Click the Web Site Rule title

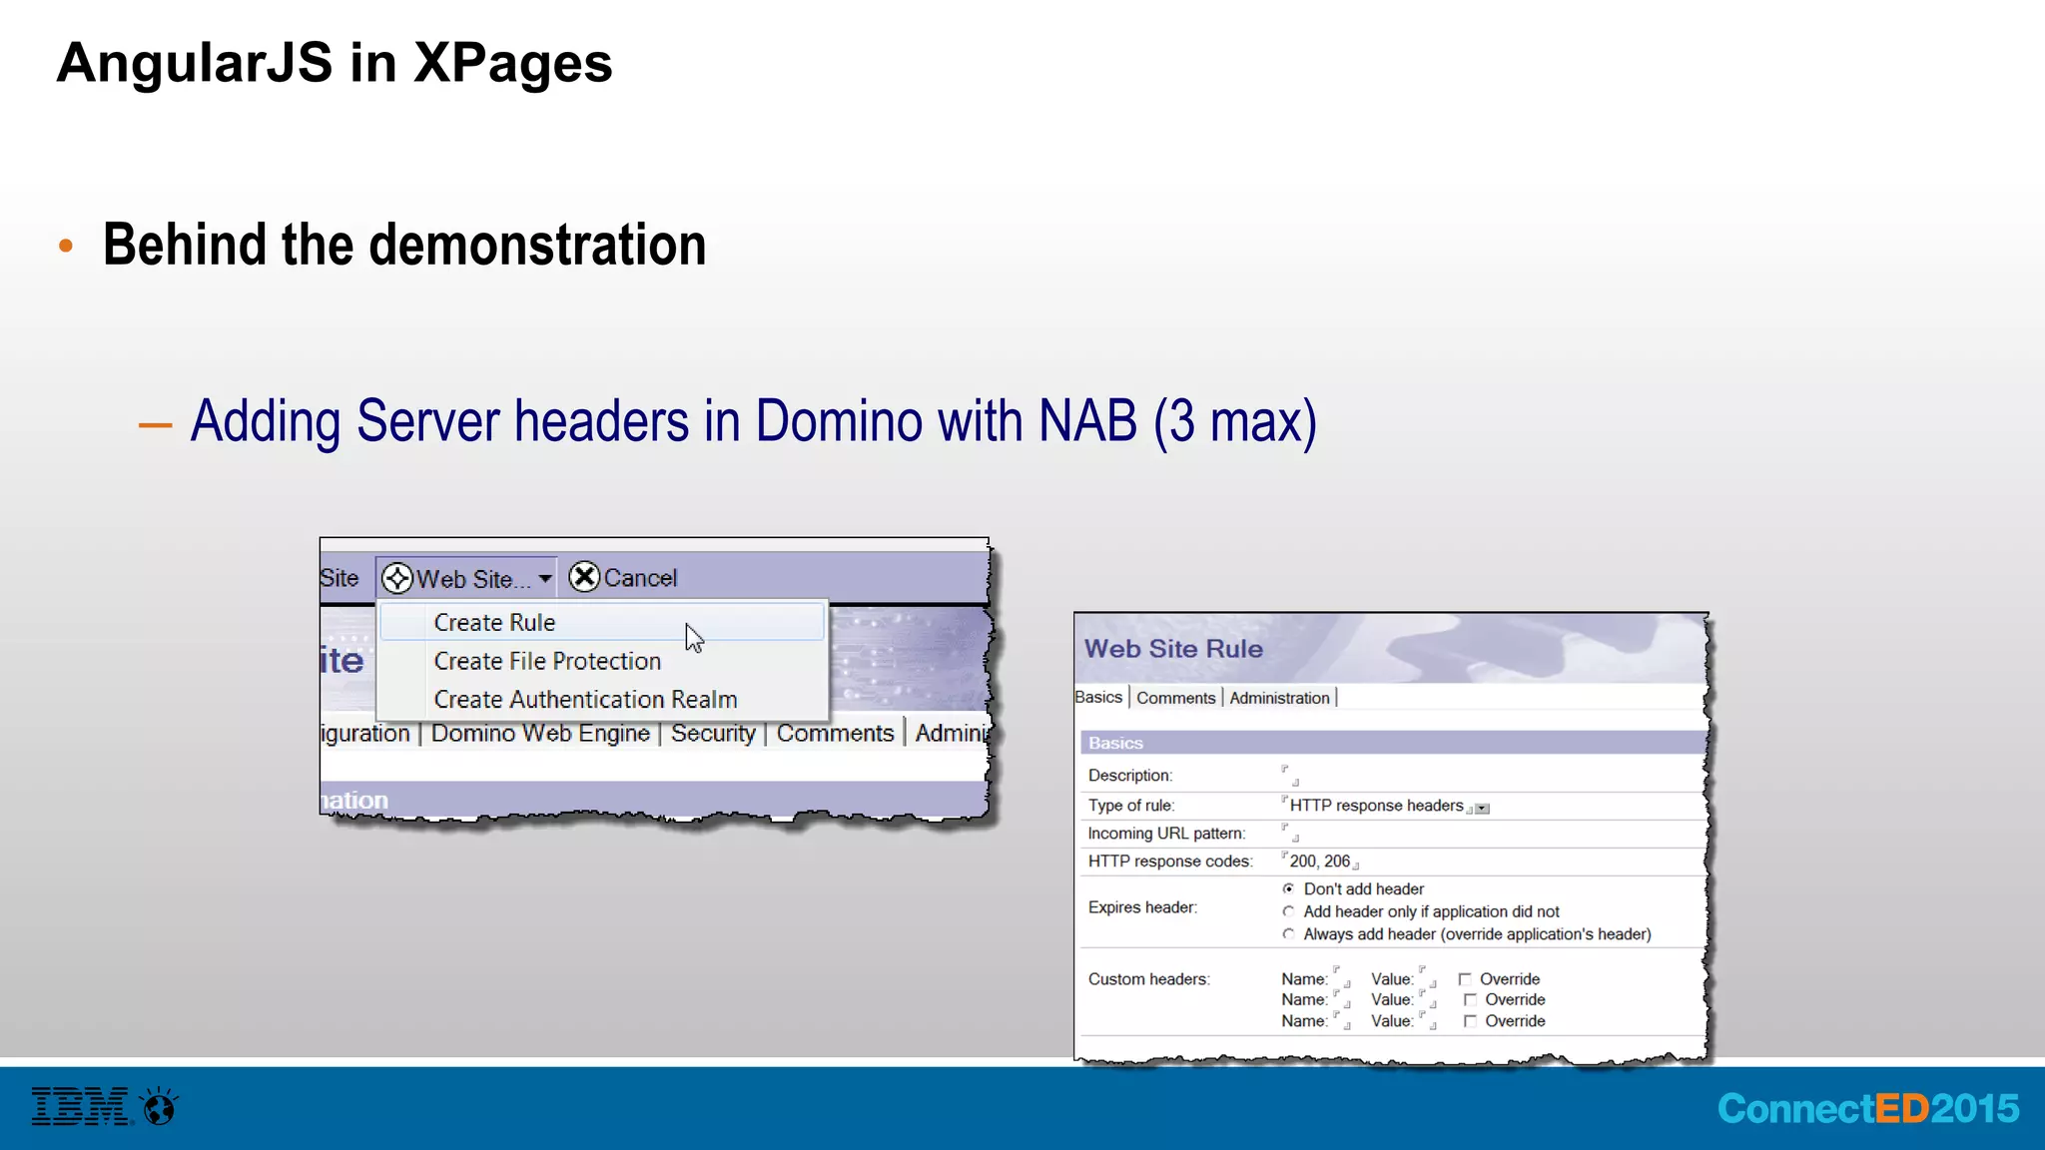pos(1173,649)
